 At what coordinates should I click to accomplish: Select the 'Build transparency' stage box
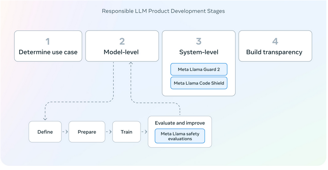pos(275,46)
